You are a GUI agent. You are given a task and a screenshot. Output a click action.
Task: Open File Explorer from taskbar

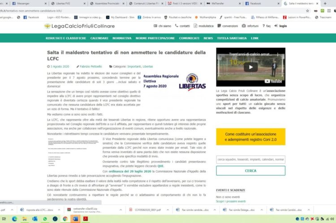tap(25, 219)
